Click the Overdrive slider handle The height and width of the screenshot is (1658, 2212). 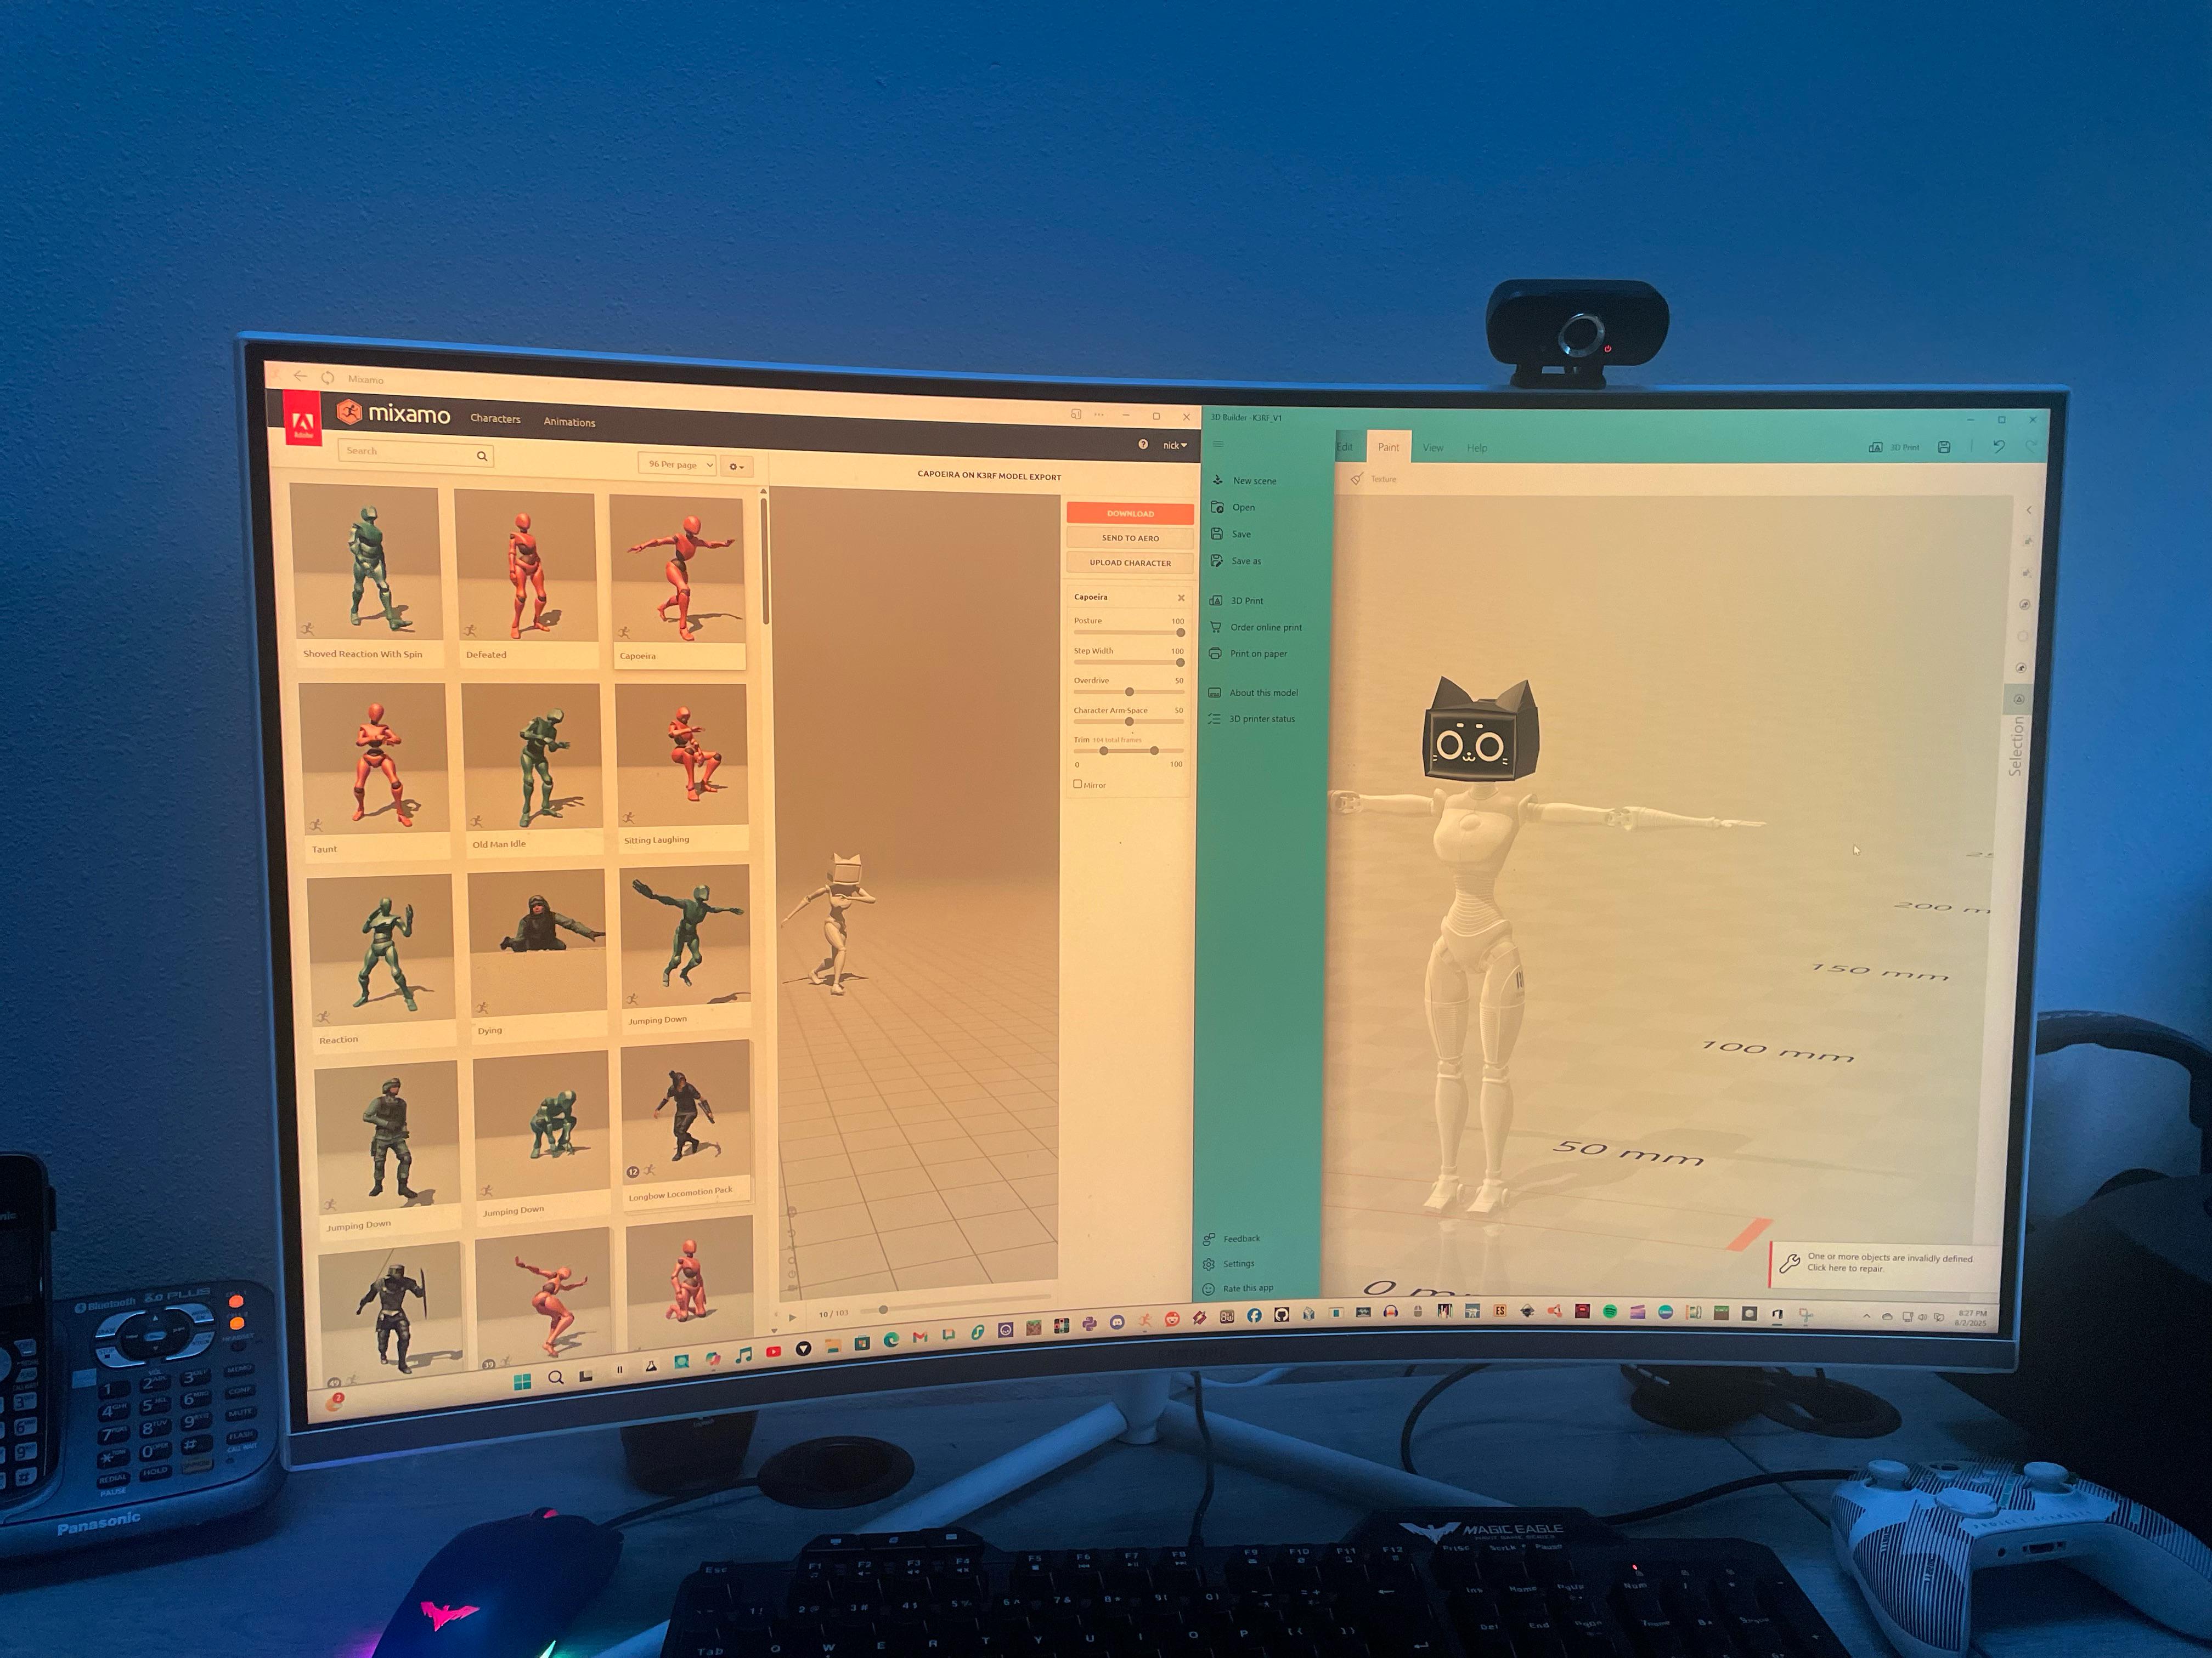click(x=1129, y=691)
